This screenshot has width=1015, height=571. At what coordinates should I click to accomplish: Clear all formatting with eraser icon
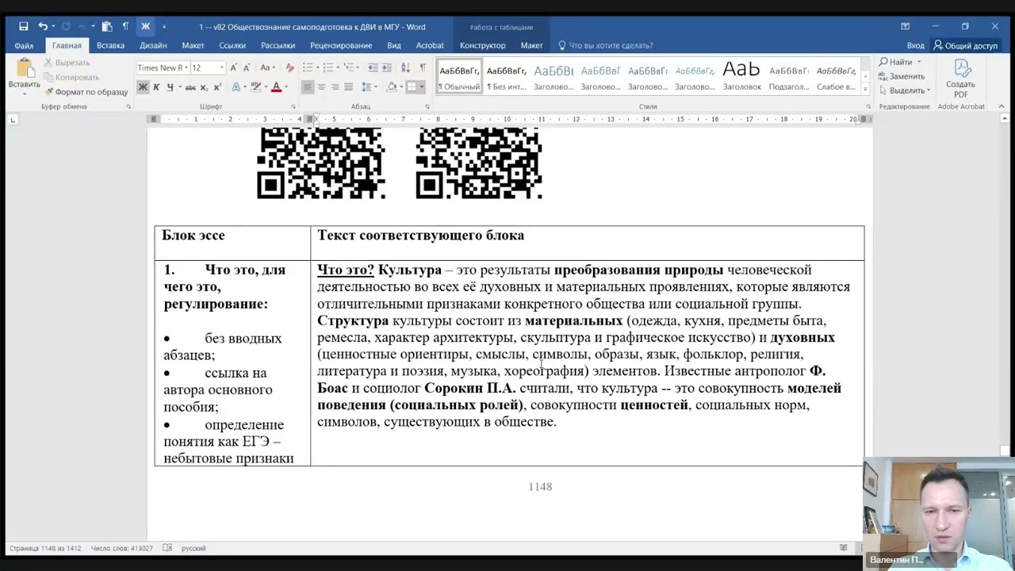click(289, 67)
